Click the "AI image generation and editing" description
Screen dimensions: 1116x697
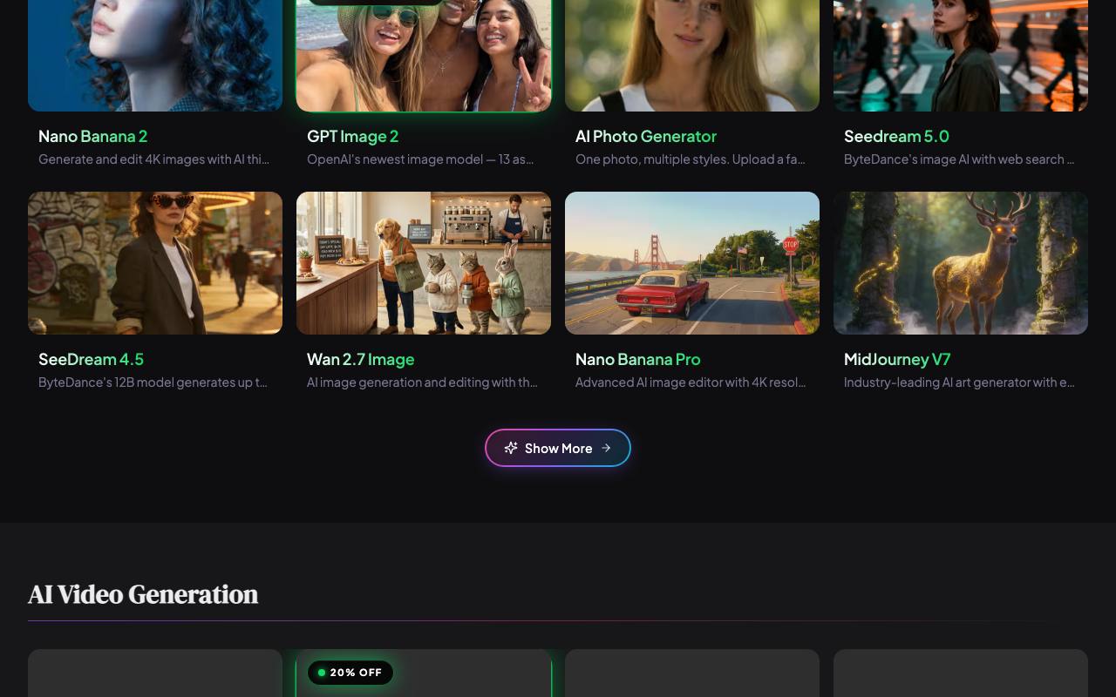(x=423, y=382)
